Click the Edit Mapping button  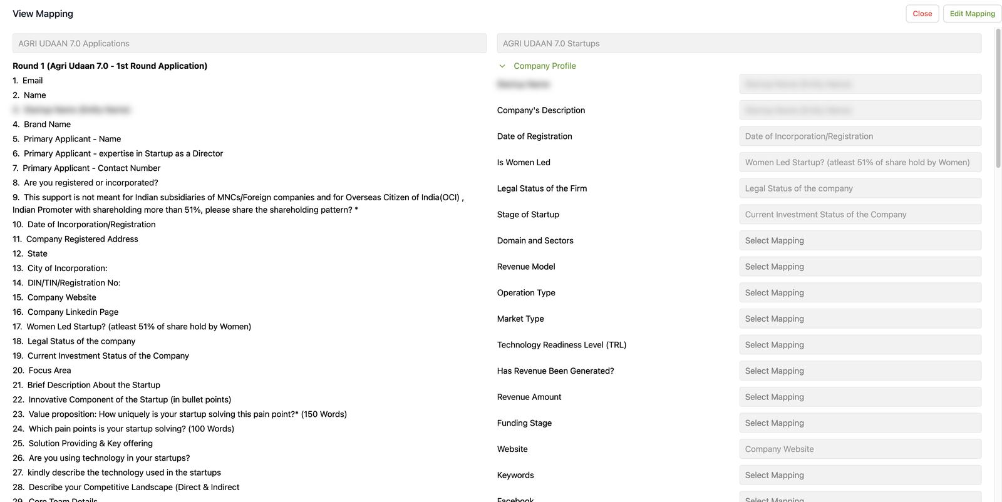(x=972, y=14)
